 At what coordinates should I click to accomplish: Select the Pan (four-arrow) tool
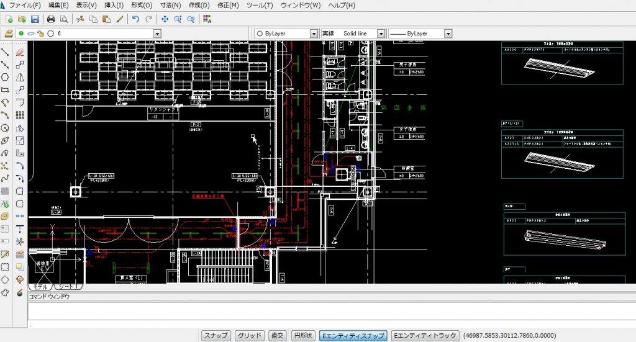click(165, 19)
